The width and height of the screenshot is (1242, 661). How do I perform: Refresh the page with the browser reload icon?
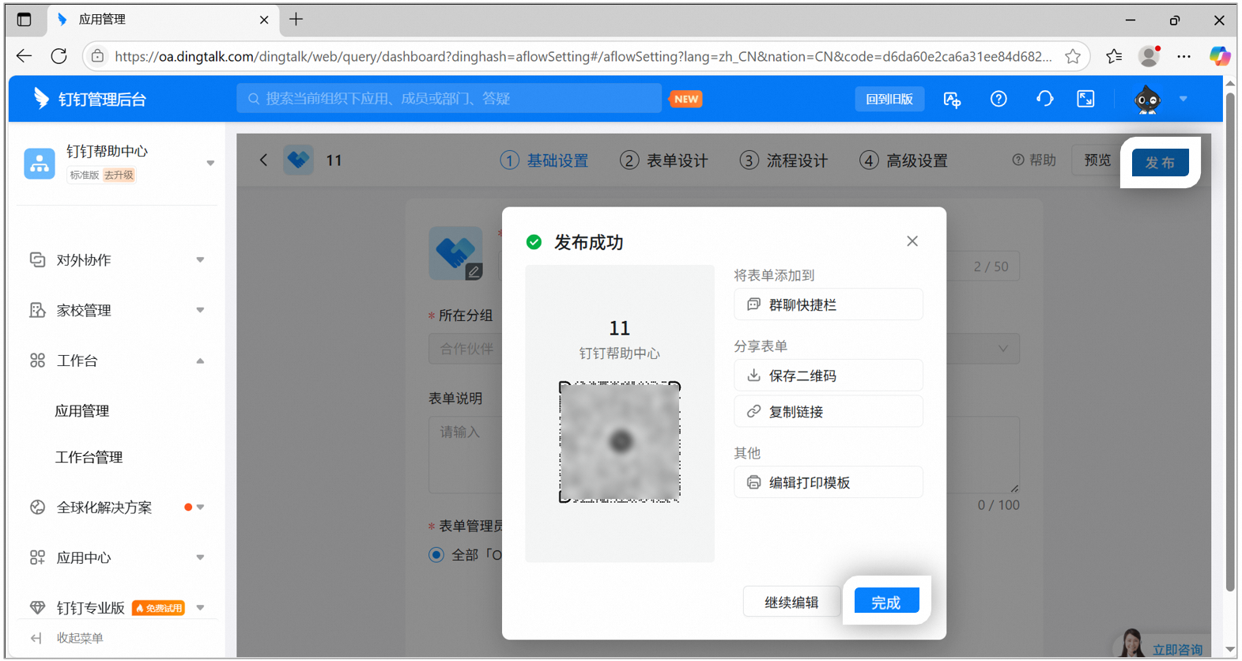coord(59,56)
